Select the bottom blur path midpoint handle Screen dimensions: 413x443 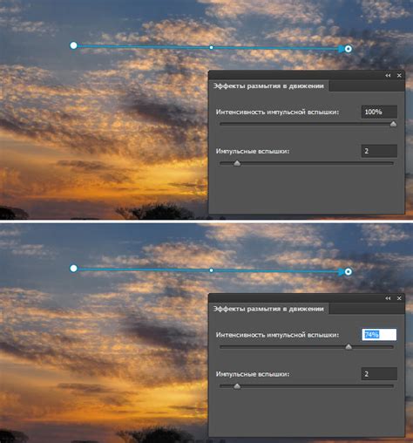coord(212,270)
